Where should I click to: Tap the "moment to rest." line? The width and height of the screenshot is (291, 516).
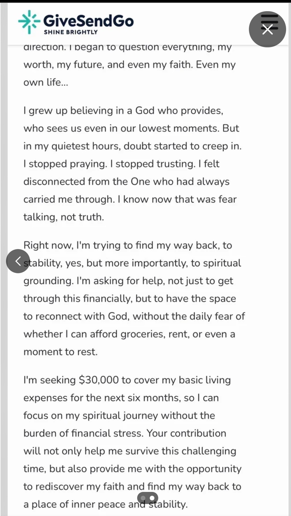[60, 352]
